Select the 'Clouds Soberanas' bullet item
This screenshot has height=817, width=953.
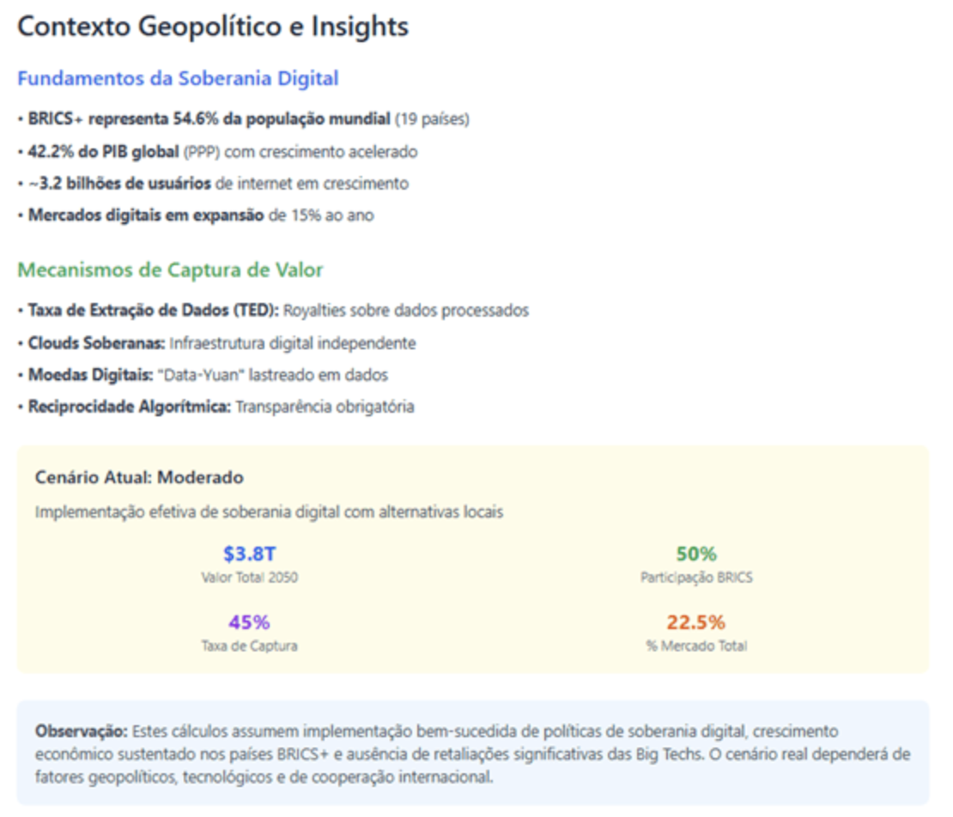[216, 343]
